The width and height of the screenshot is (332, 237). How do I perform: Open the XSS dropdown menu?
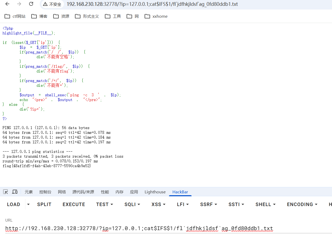[x=158, y=204]
